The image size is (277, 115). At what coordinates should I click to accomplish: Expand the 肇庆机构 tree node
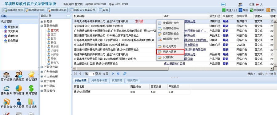(42, 91)
